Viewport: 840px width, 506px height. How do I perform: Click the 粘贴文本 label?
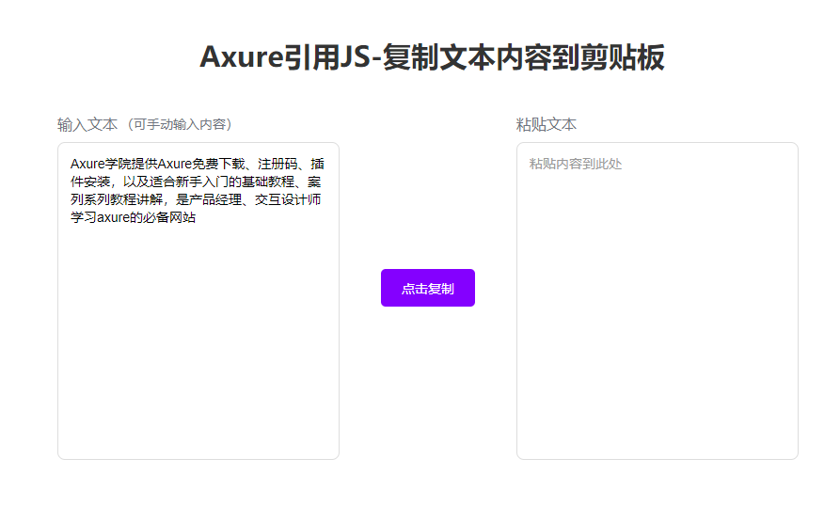pos(546,124)
